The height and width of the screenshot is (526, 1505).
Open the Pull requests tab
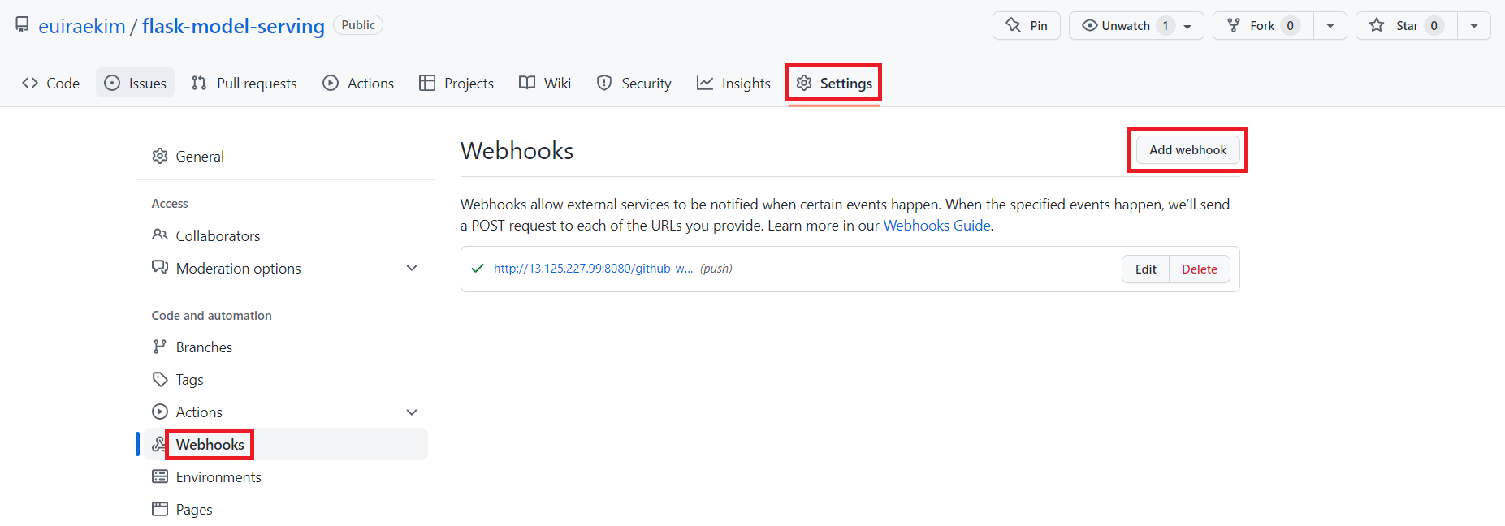tap(244, 83)
